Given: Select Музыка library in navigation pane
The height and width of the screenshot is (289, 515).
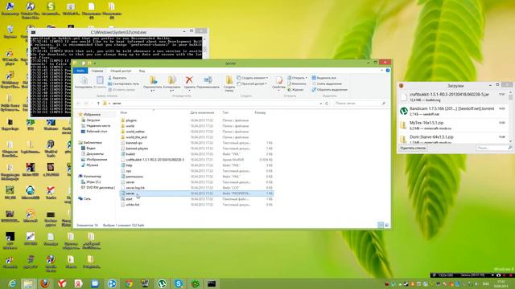Looking at the screenshot, I should pyautogui.click(x=92, y=165).
